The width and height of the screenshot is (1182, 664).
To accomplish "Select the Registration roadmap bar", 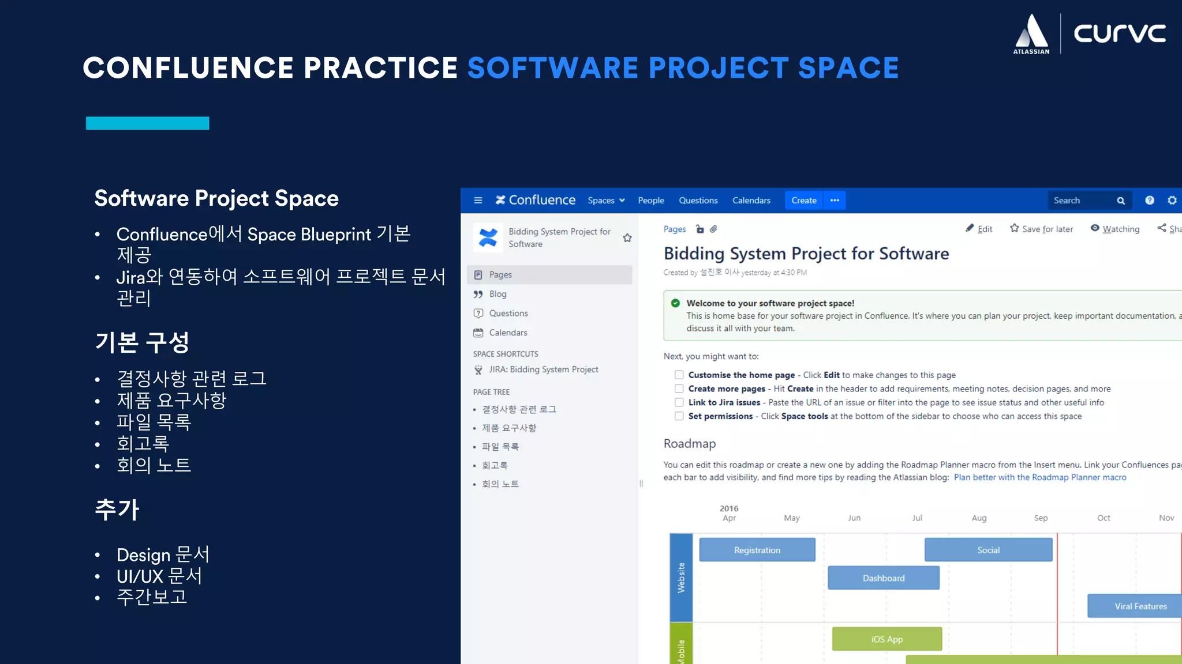I will coord(757,550).
